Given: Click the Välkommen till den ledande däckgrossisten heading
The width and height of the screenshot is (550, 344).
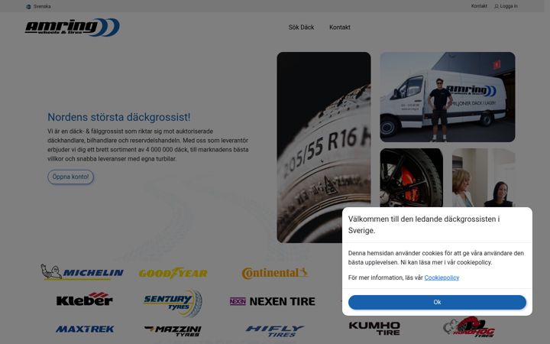Looking at the screenshot, I should (x=424, y=225).
